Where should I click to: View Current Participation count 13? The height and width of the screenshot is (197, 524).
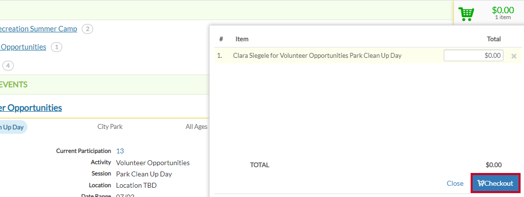click(120, 151)
